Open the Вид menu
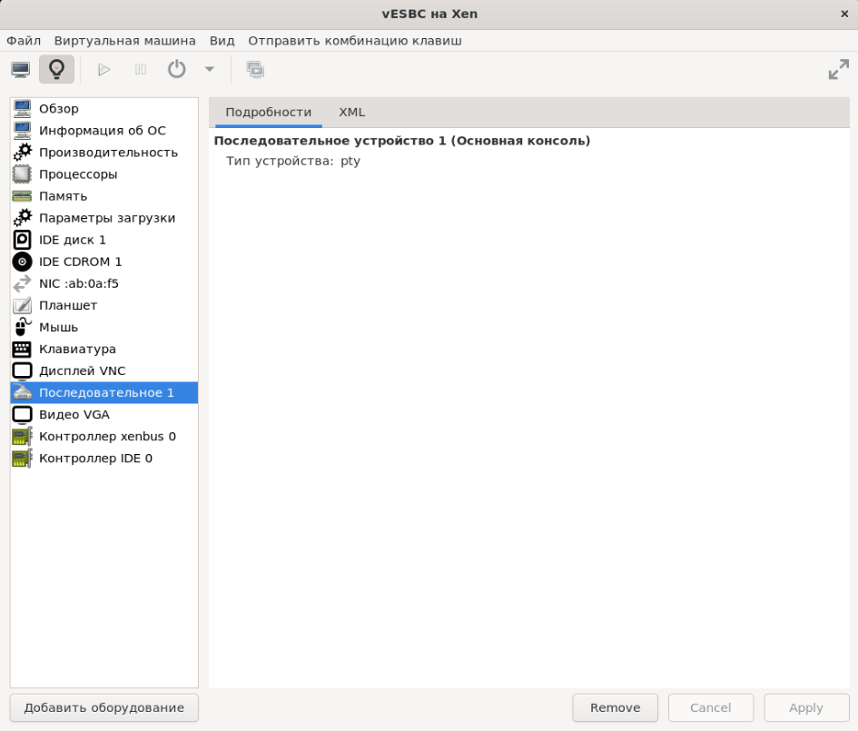This screenshot has height=731, width=858. [222, 41]
